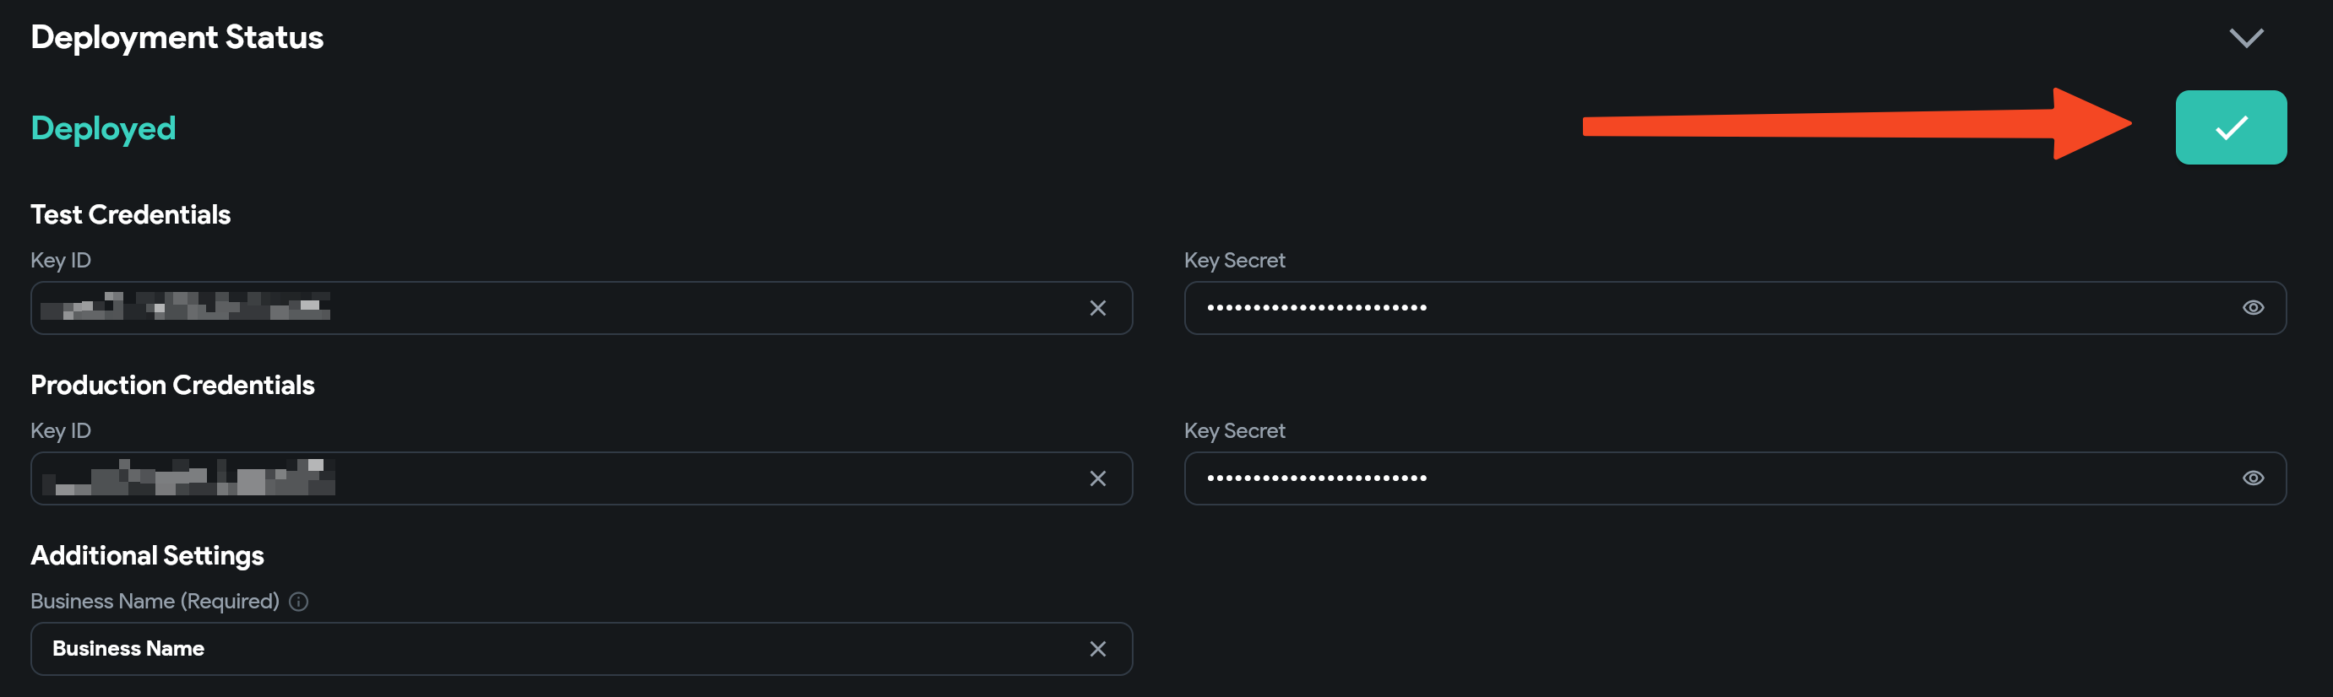2333x697 pixels.
Task: Focus the Test Credentials Key ID input
Action: point(581,308)
